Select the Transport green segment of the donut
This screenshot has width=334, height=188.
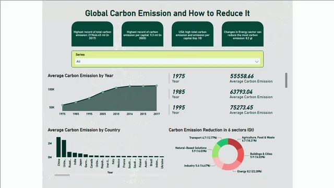tap(223, 142)
